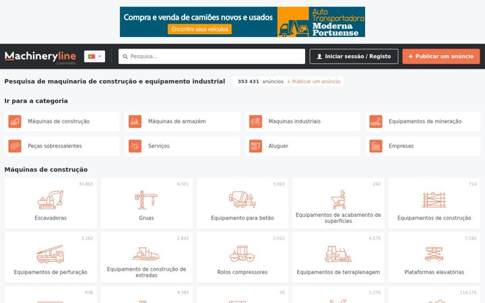Open the Gruas label
Viewport: 485px width, 303px height.
click(x=146, y=218)
